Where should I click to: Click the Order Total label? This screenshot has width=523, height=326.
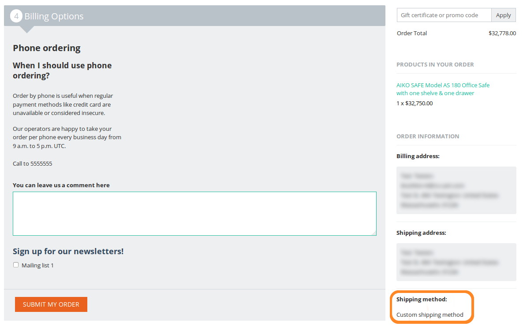[x=411, y=33]
